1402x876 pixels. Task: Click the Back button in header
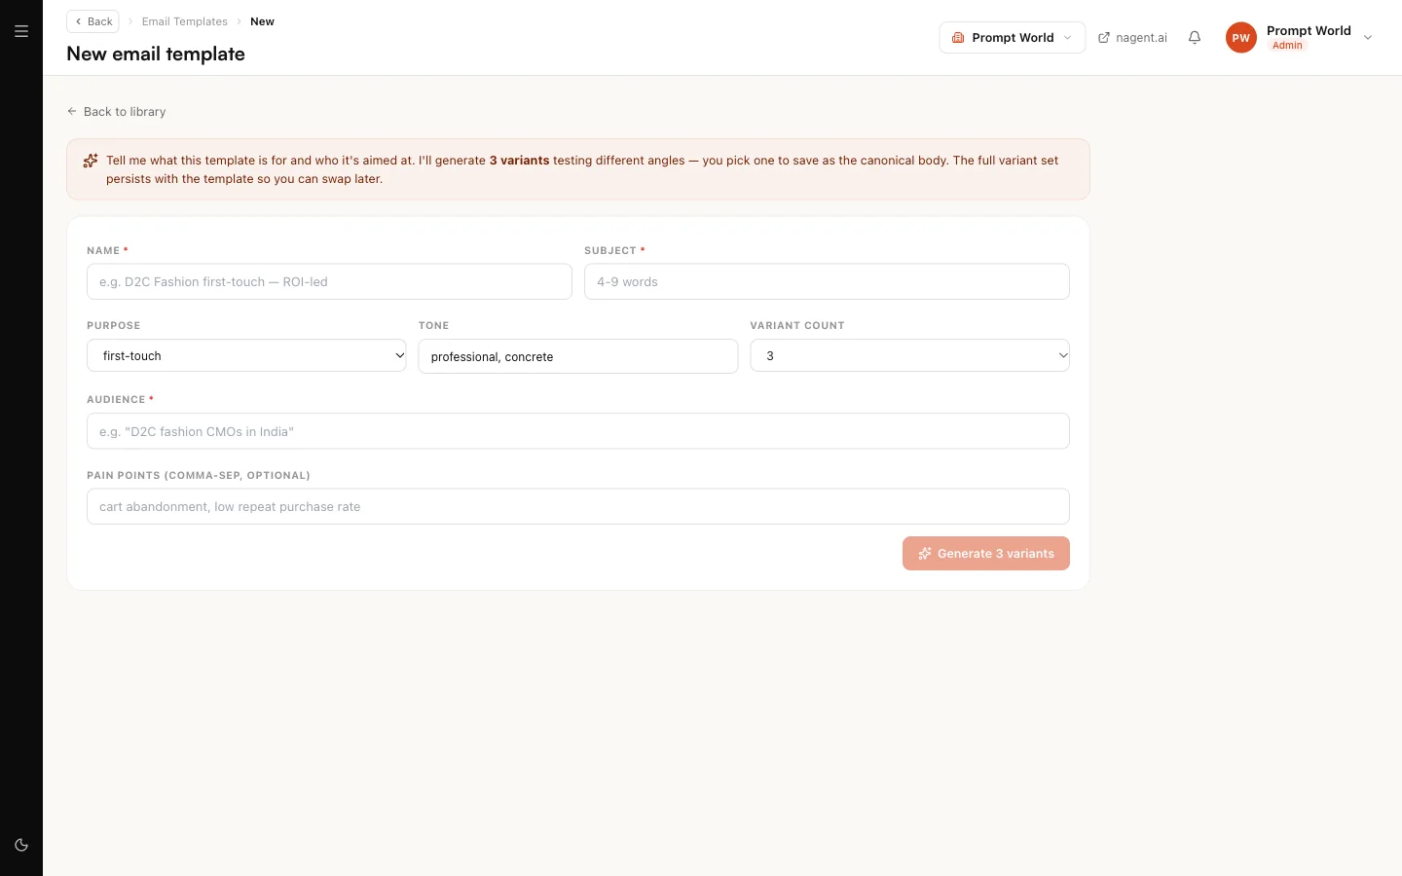click(92, 21)
